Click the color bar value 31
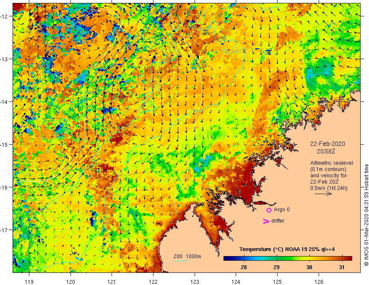Viewport: 369px width, 285px height. point(342,267)
